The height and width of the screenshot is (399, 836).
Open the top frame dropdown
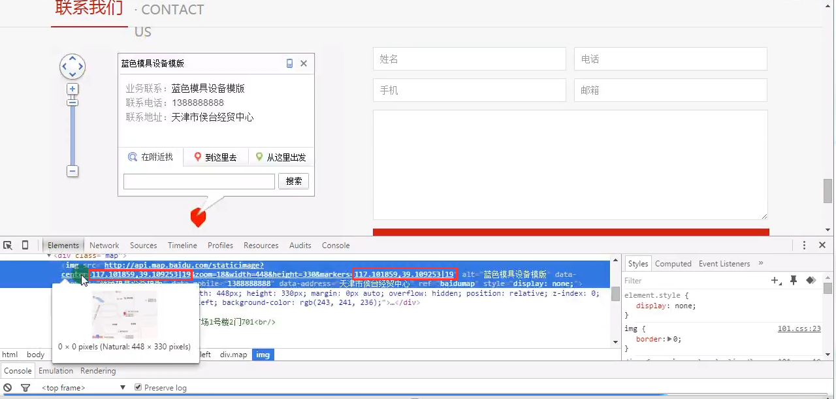coord(72,388)
